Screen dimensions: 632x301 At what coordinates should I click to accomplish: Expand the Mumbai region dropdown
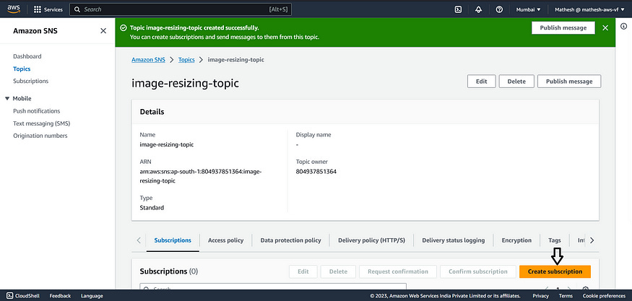tap(529, 9)
